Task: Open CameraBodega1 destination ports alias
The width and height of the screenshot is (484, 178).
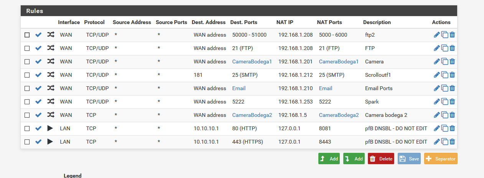Action: point(252,61)
